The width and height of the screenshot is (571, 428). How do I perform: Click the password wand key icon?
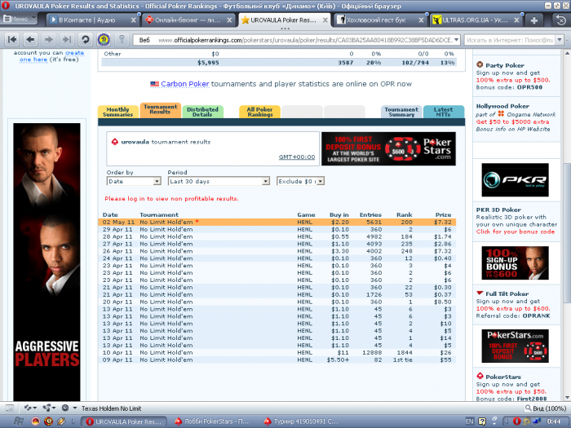coord(122,39)
